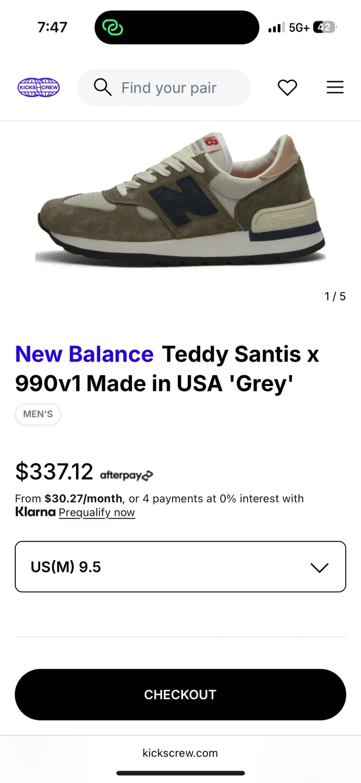Open the New Balance brand link
This screenshot has height=783, width=361.
[x=84, y=355]
